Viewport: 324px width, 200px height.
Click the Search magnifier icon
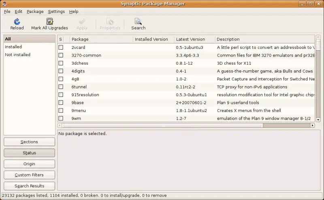138,21
